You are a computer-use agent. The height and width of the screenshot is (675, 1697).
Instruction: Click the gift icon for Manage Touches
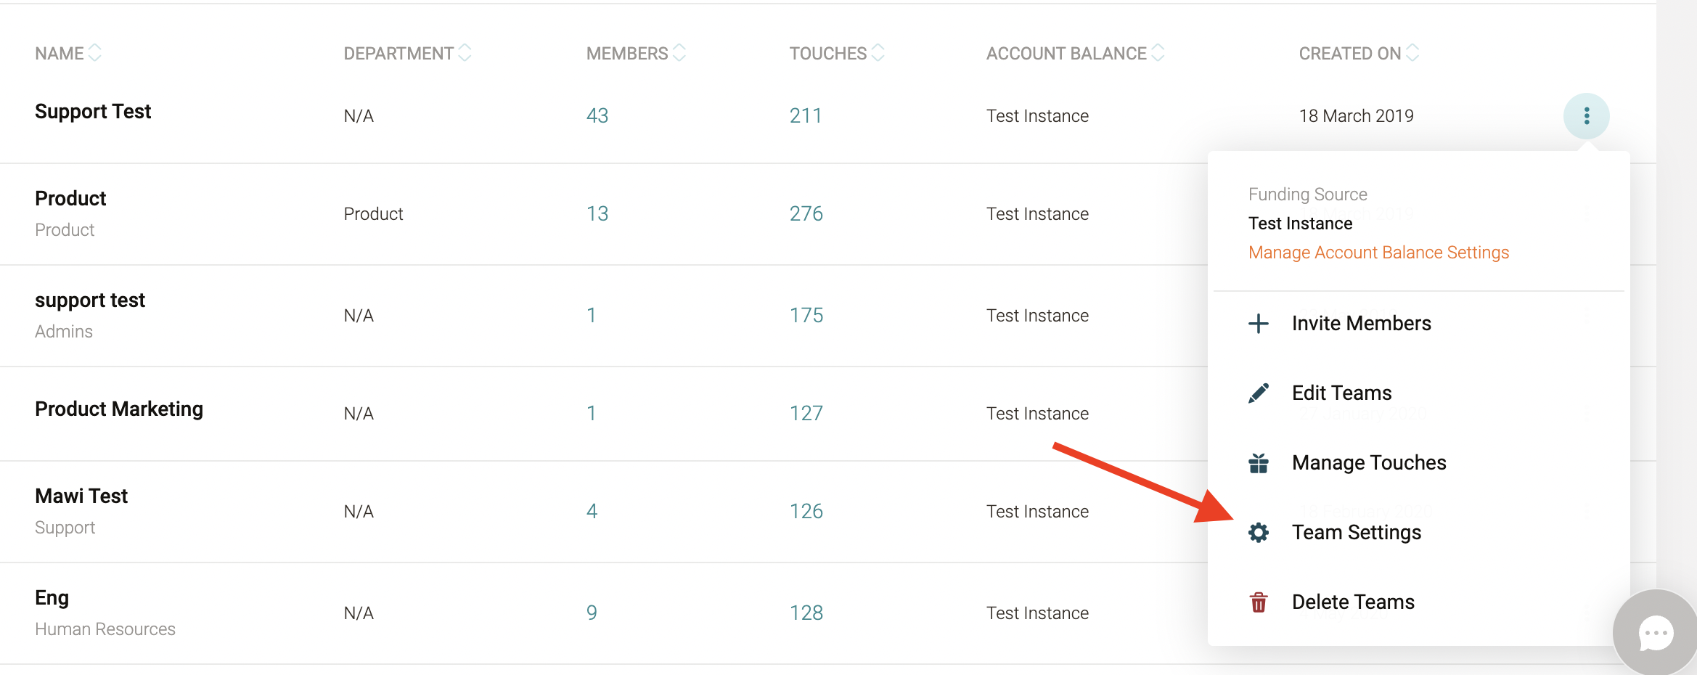tap(1258, 463)
